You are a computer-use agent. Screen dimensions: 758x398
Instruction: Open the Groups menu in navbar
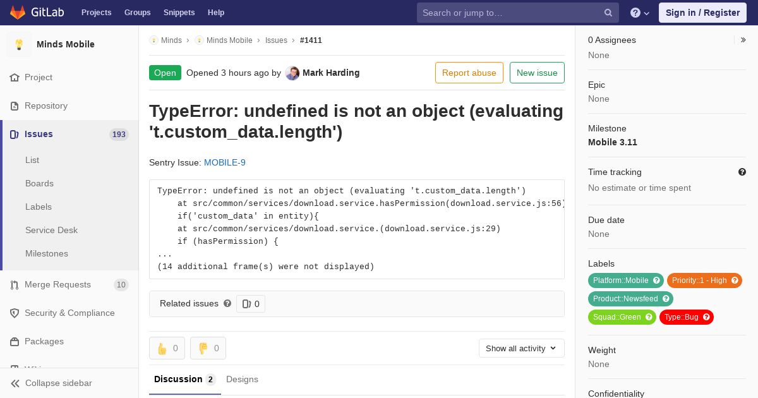tap(137, 13)
